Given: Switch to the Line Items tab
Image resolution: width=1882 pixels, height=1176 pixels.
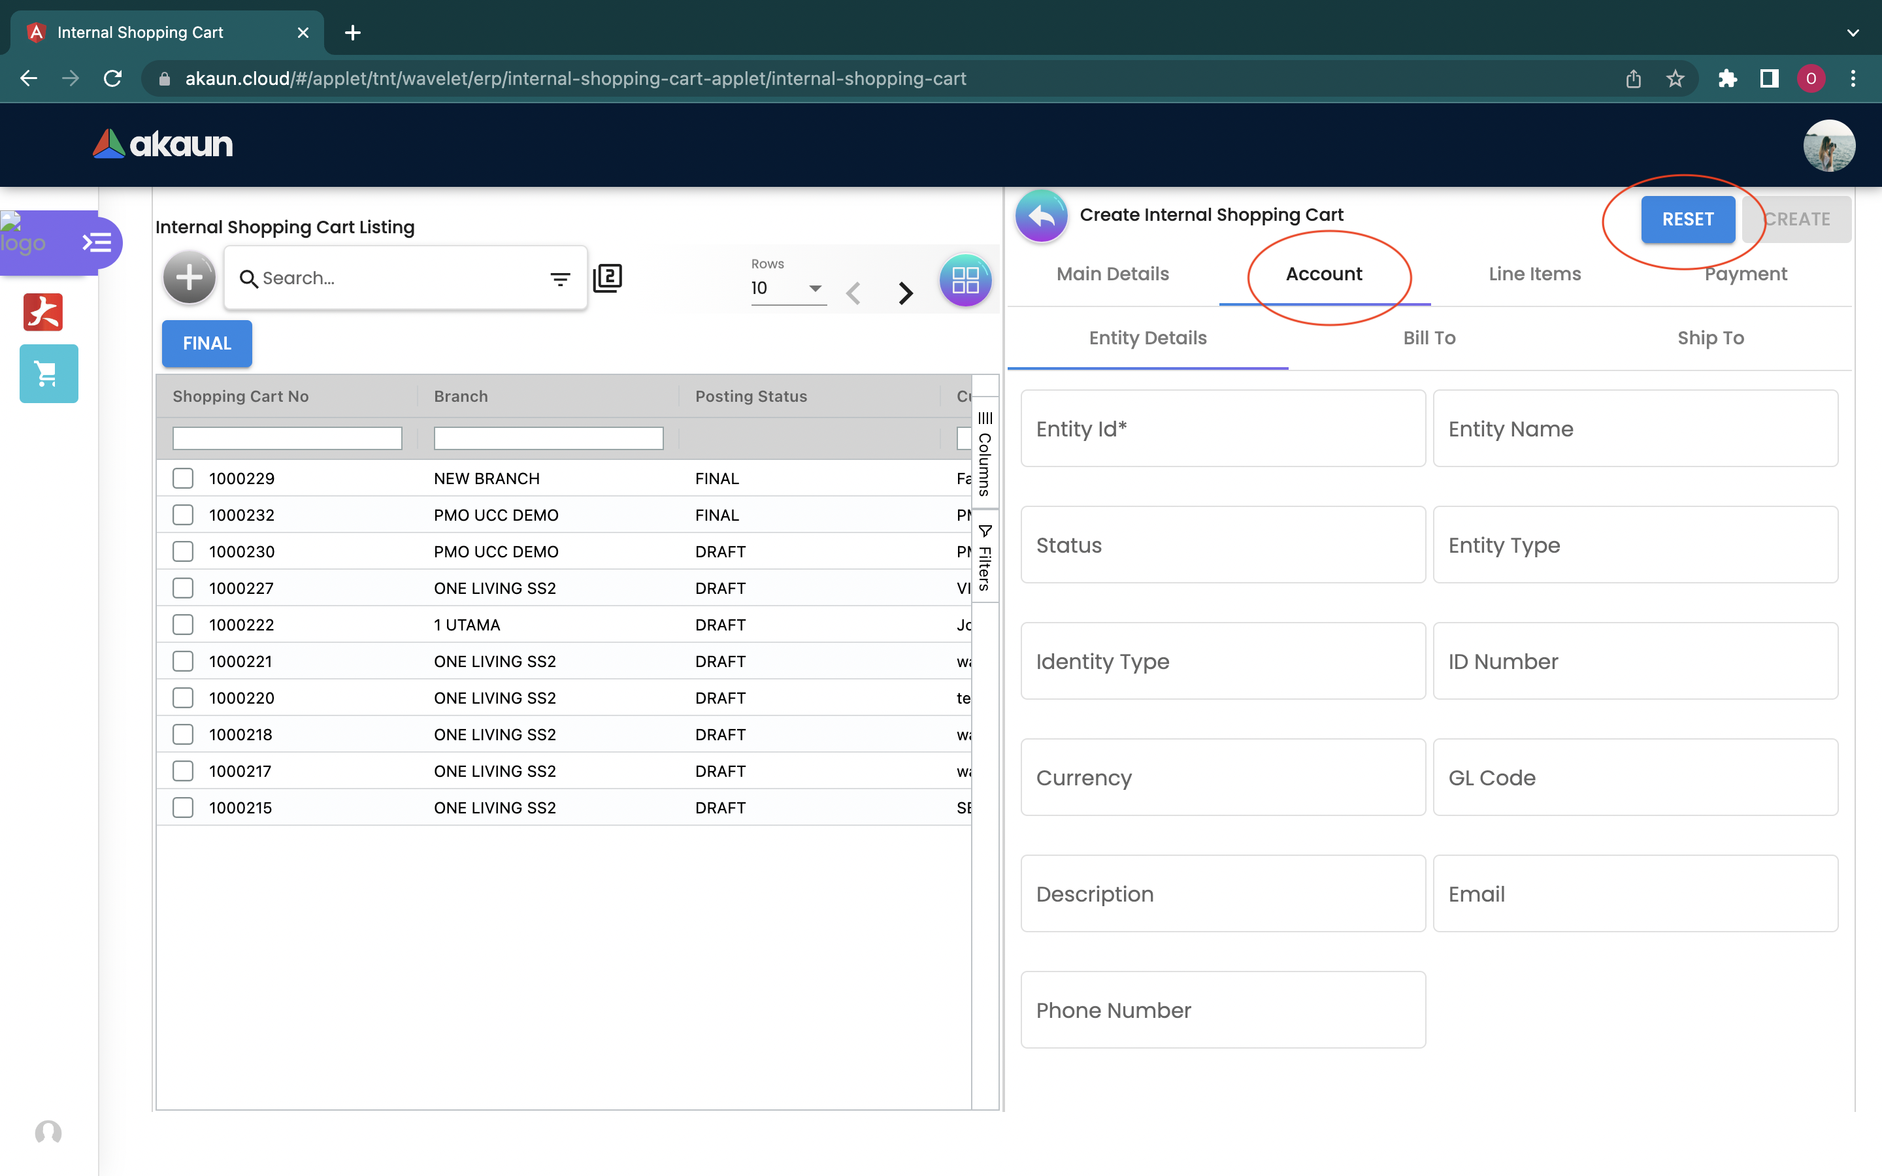Looking at the screenshot, I should [x=1534, y=274].
